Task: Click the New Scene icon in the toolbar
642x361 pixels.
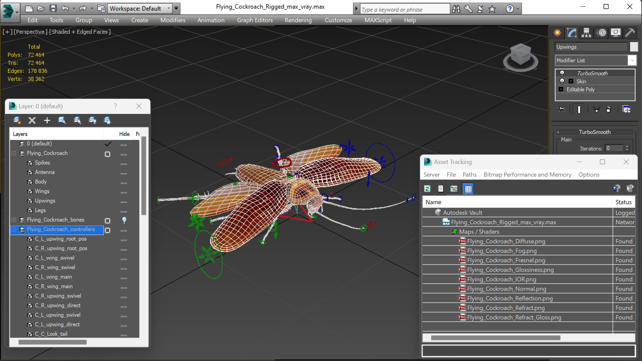Action: [x=29, y=9]
